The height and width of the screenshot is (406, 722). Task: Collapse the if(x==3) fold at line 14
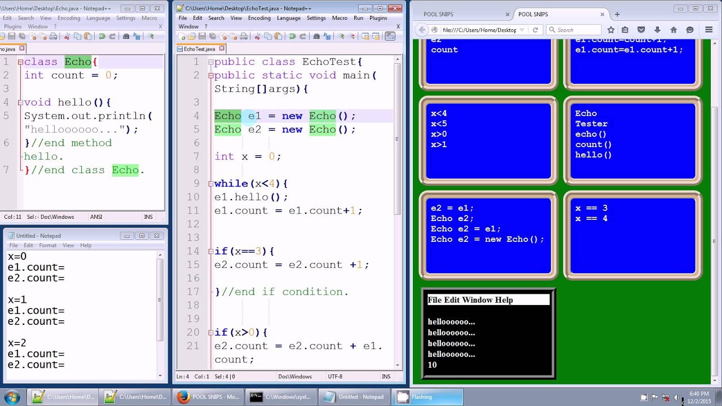click(210, 251)
